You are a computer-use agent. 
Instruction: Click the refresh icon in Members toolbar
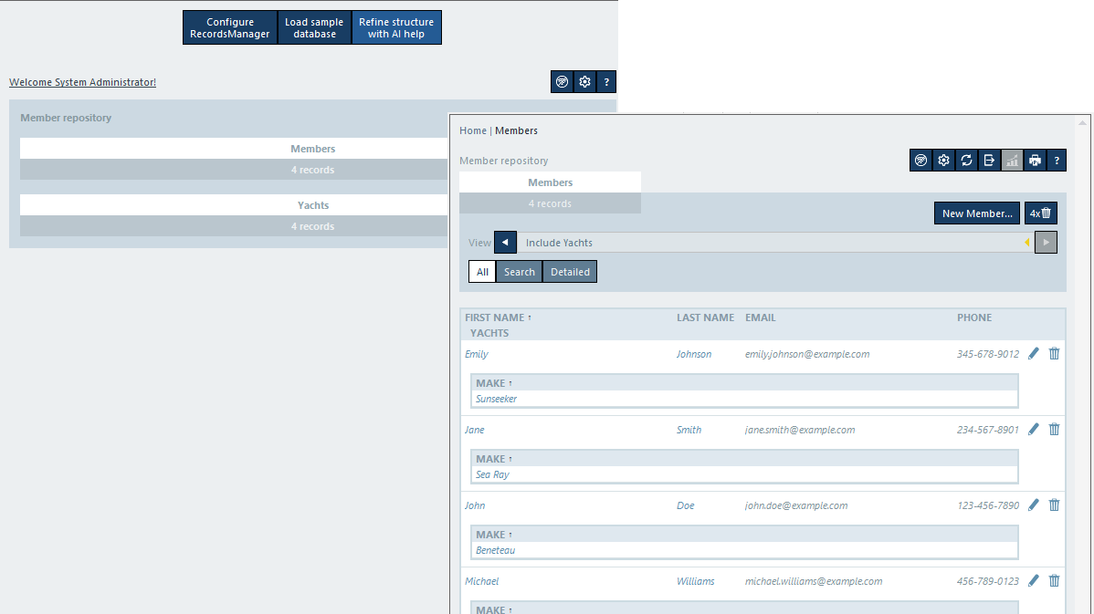pos(966,161)
